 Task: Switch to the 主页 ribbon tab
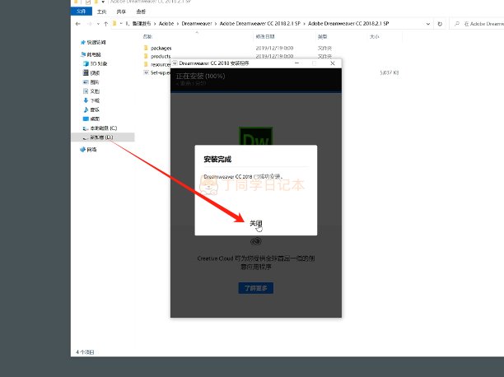101,12
